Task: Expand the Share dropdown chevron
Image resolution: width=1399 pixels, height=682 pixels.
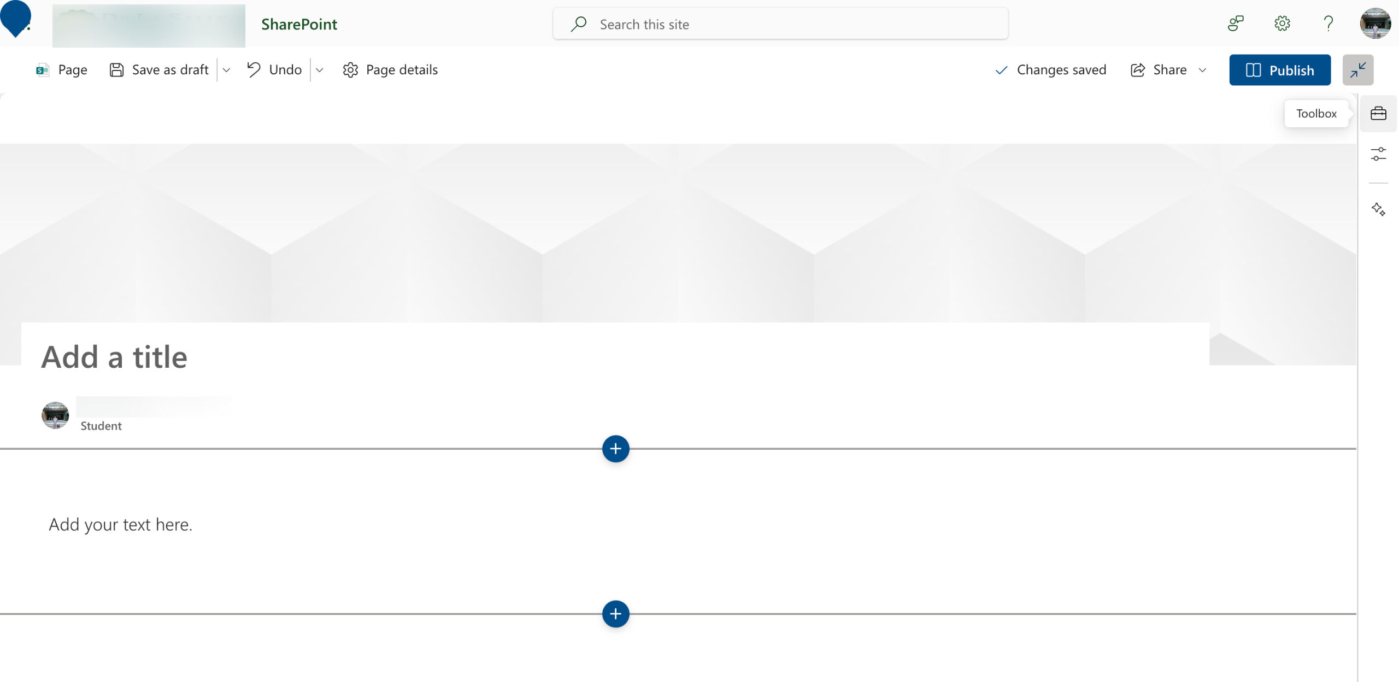Action: pos(1202,70)
